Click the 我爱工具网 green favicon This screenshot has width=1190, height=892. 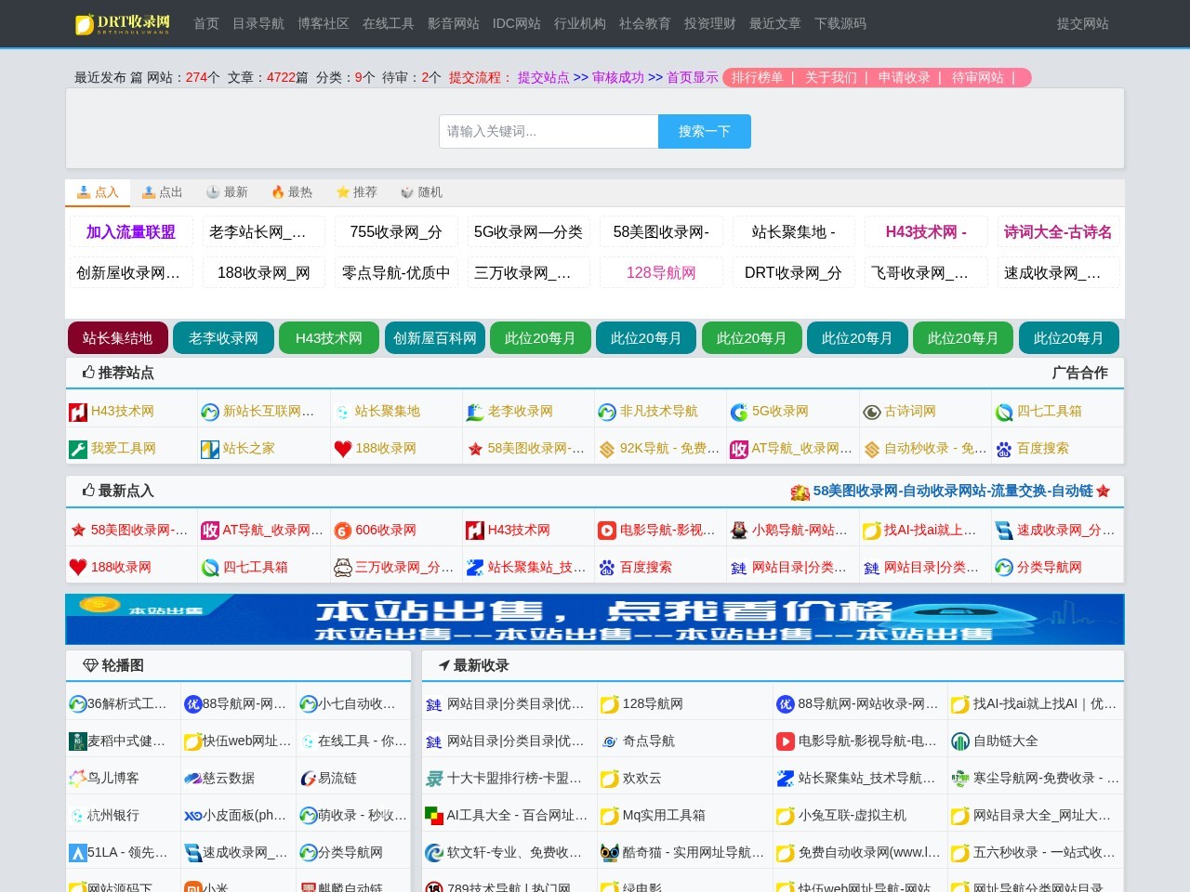point(78,449)
